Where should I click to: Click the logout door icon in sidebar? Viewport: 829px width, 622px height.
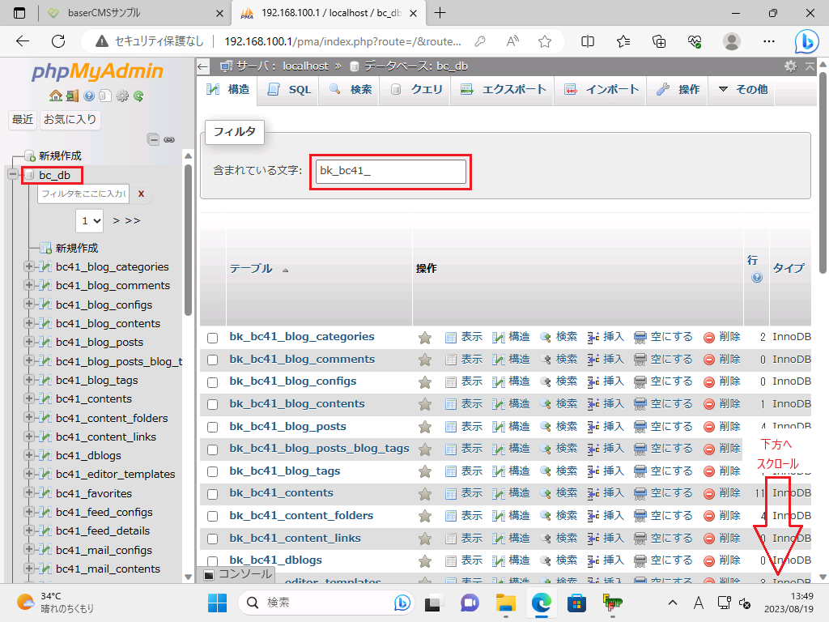click(72, 96)
